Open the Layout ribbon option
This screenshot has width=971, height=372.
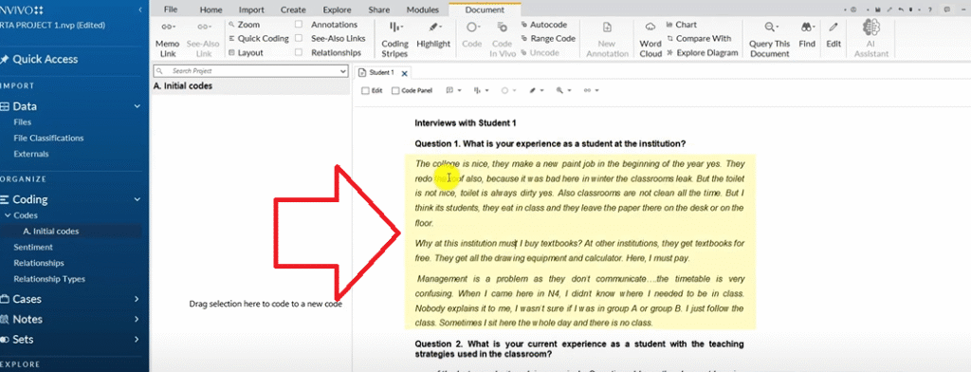tap(246, 53)
